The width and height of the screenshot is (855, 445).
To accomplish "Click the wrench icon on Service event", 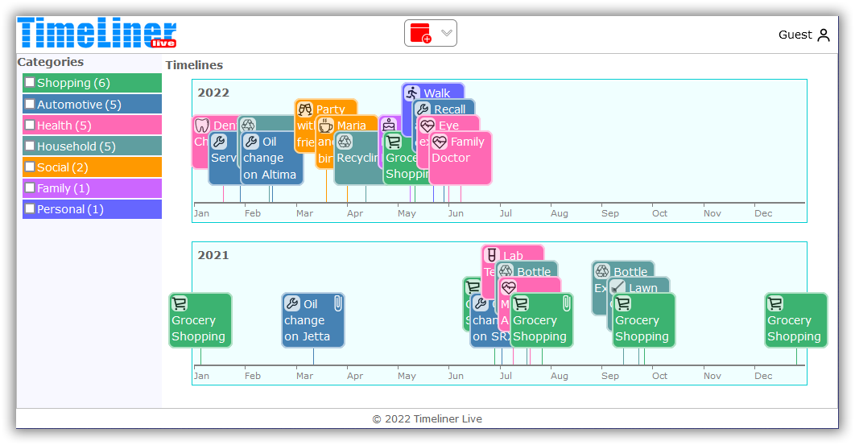I will (219, 142).
